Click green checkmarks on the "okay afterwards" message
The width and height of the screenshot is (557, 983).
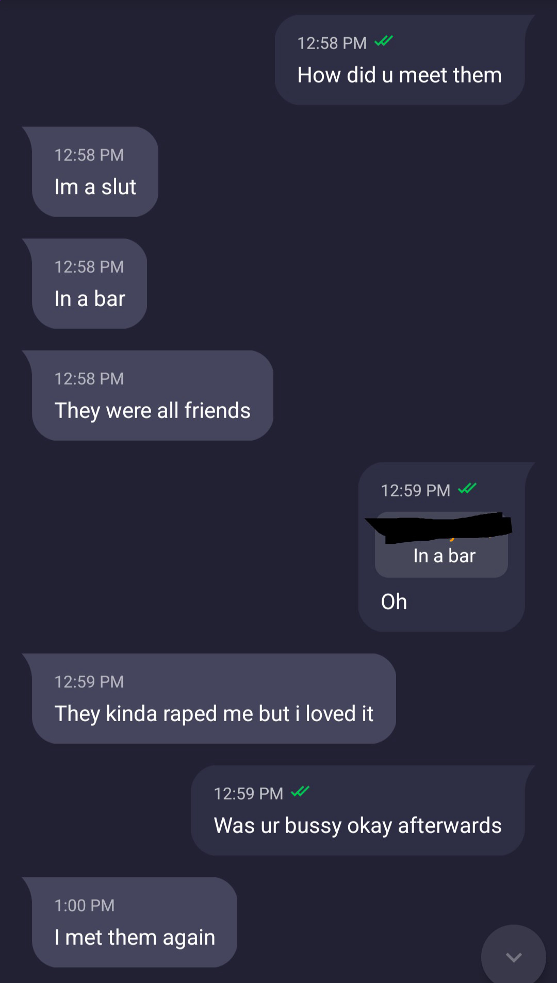[300, 792]
